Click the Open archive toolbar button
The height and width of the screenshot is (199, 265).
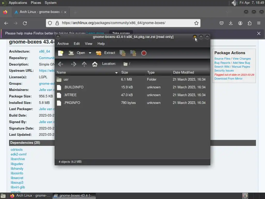tap(77, 53)
